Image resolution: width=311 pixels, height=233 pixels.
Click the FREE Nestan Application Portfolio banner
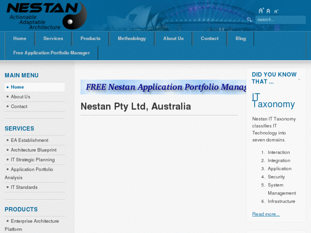tap(163, 87)
